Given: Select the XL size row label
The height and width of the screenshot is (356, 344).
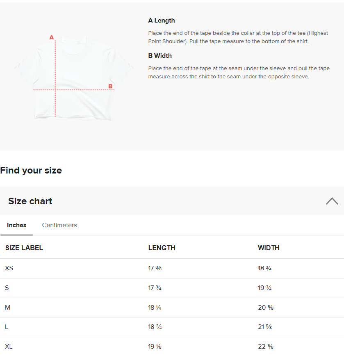Looking at the screenshot, I should pyautogui.click(x=9, y=347).
